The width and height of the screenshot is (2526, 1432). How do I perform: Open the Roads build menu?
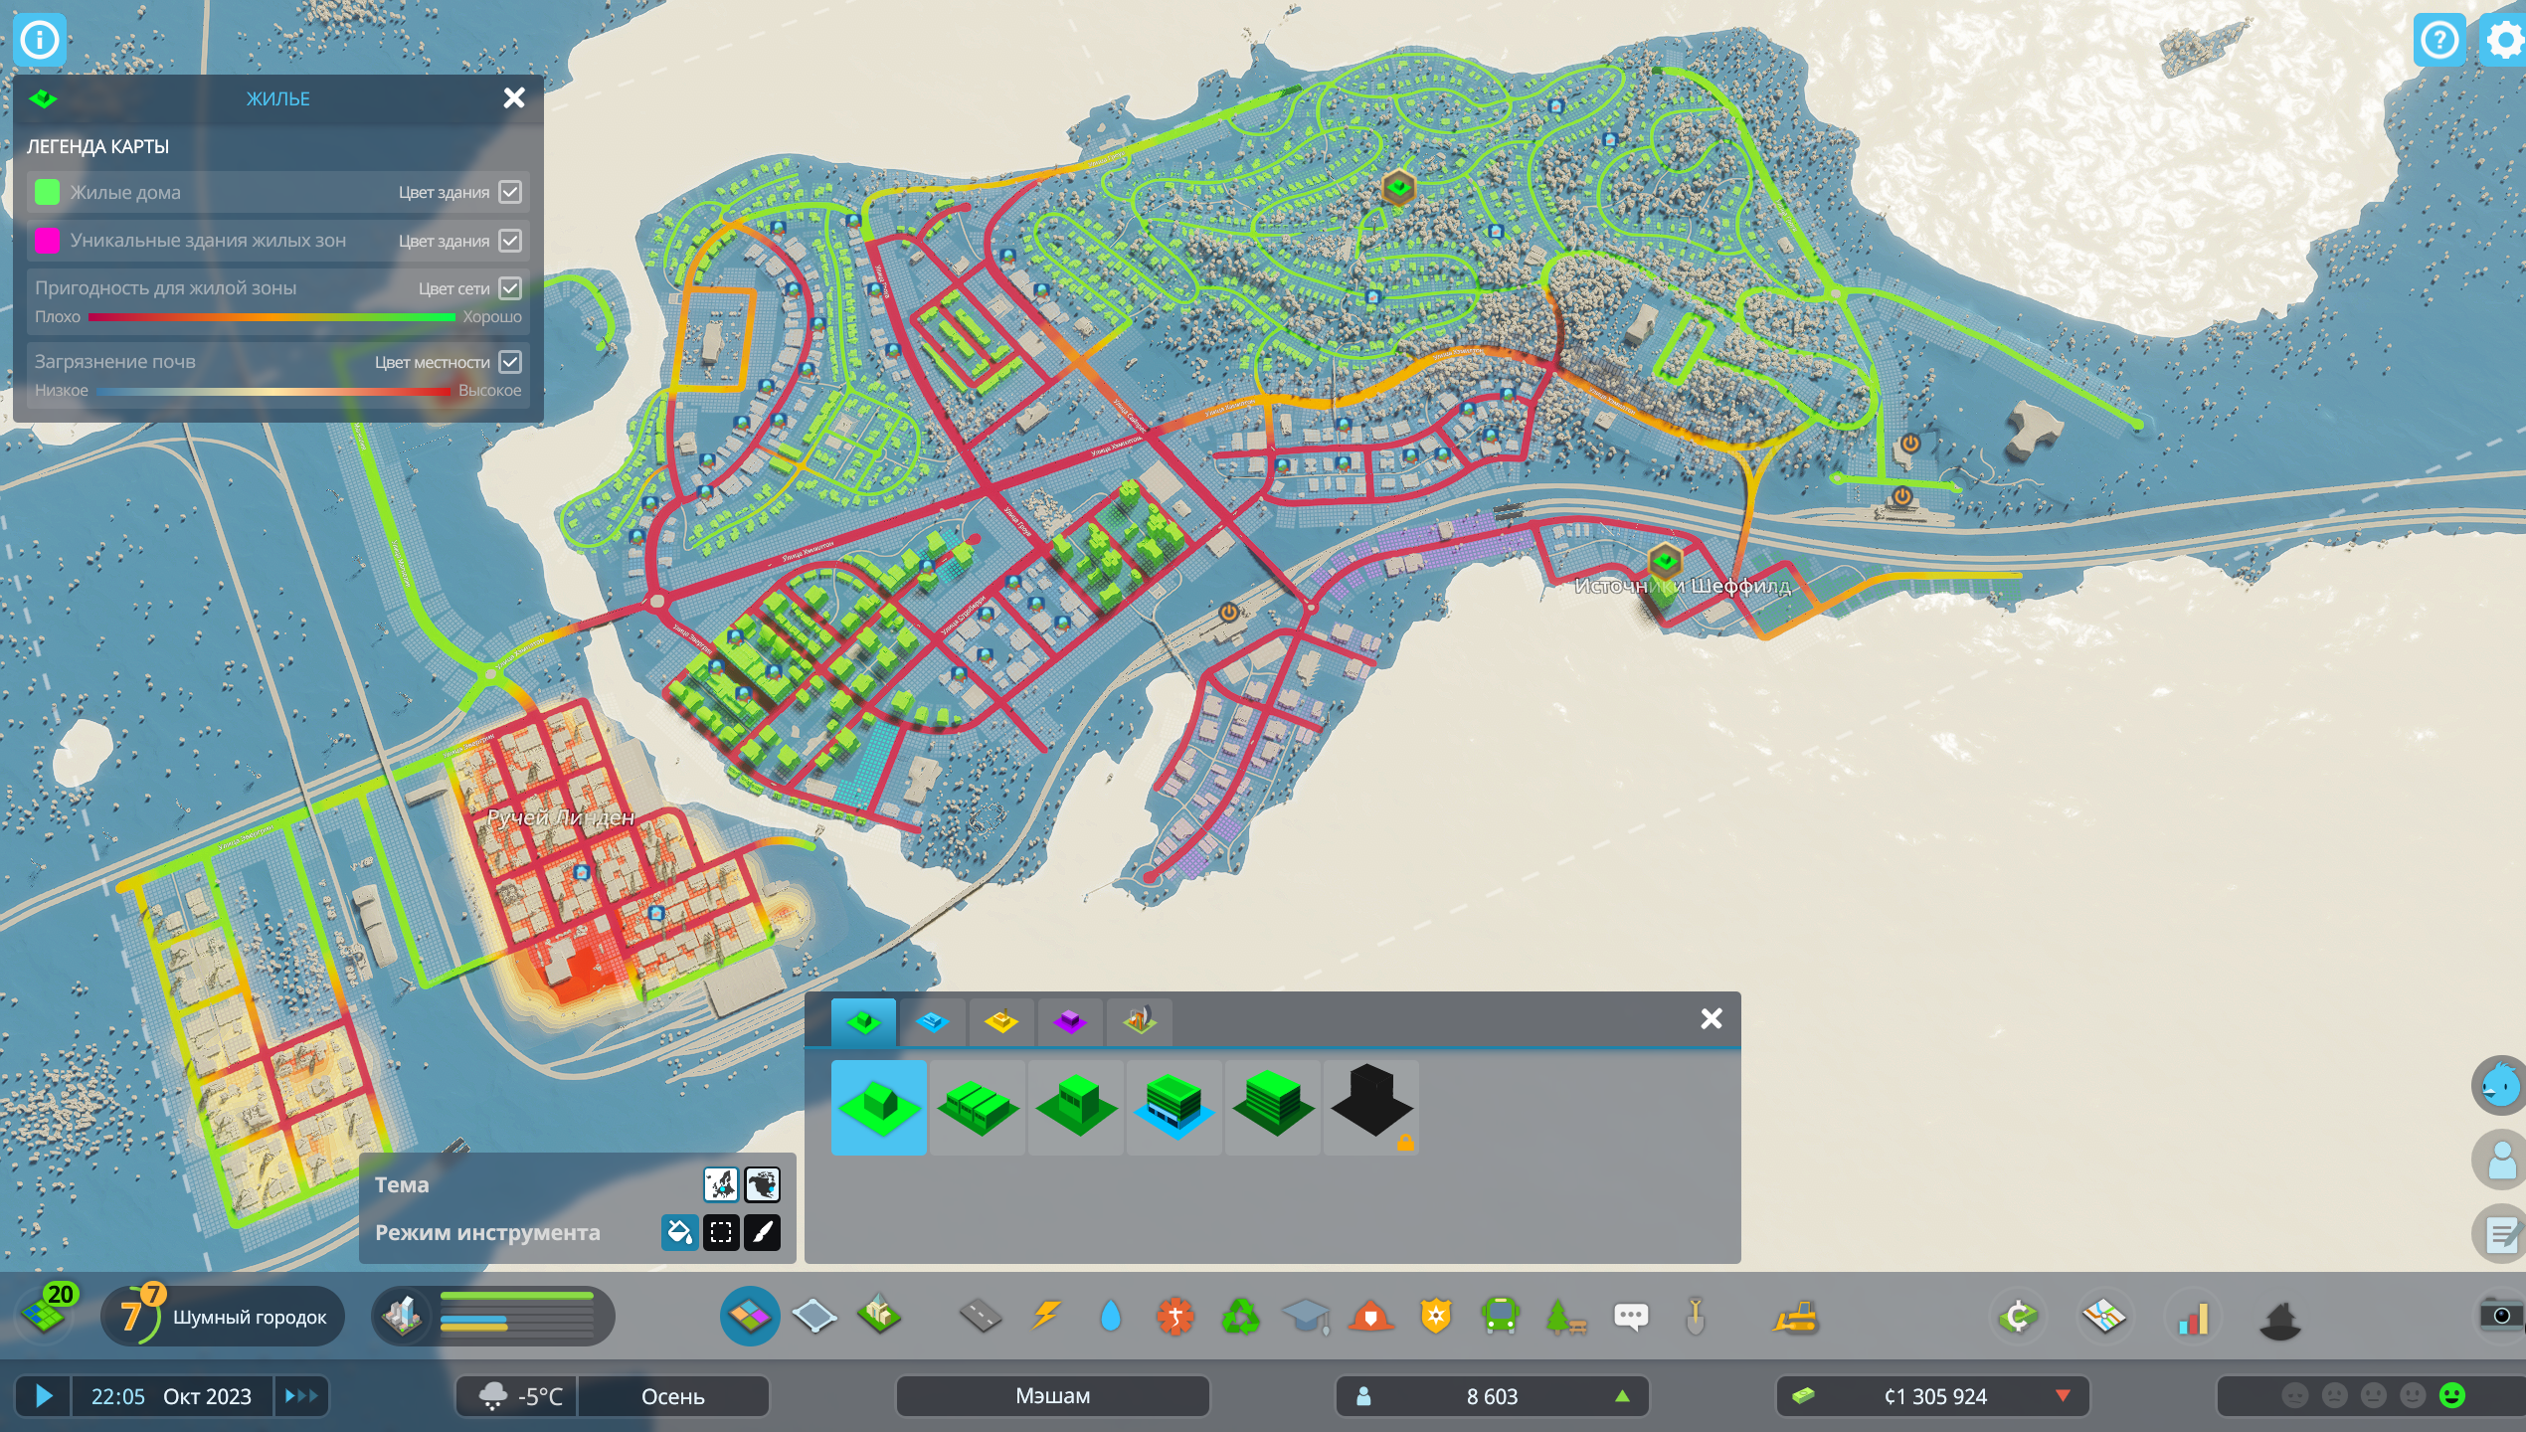(980, 1317)
